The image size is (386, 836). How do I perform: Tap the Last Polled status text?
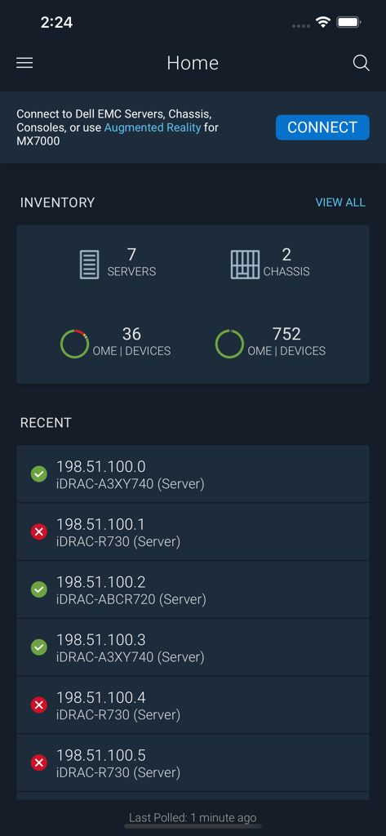(x=193, y=817)
